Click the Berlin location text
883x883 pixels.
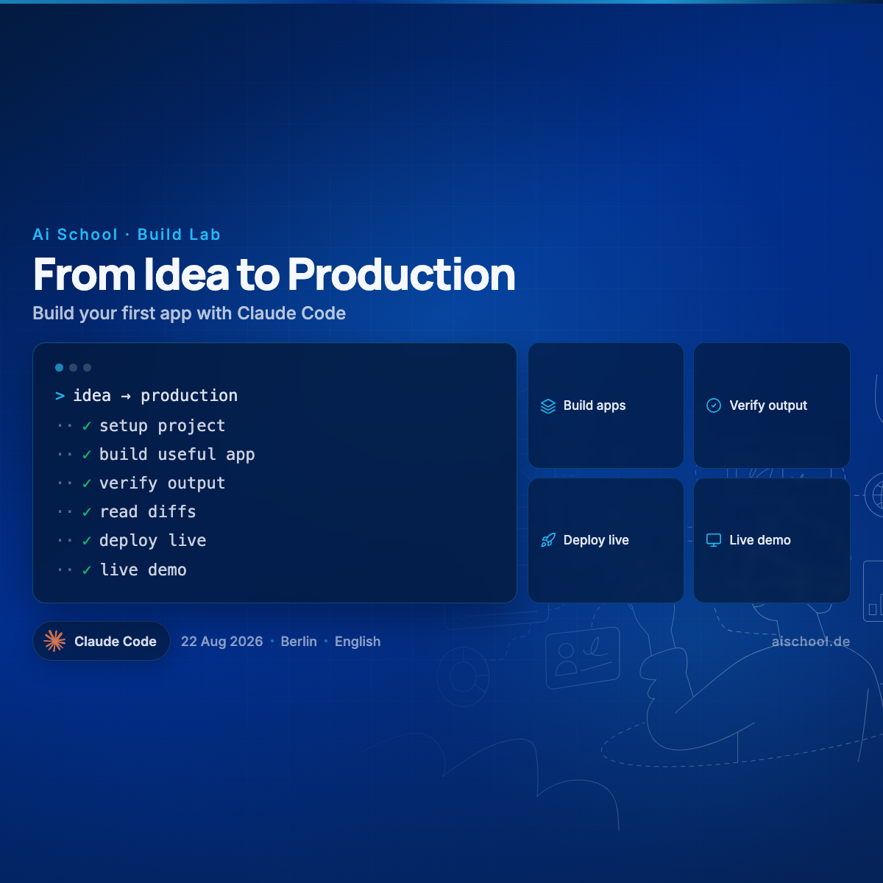tap(299, 642)
